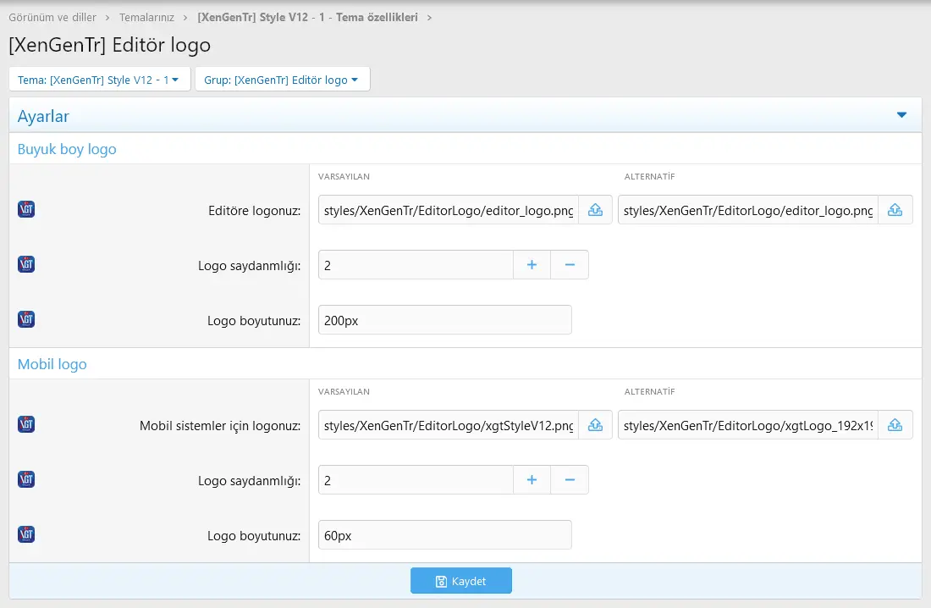Click XGT icon beside Editöre logonuz row
The height and width of the screenshot is (608, 931).
[x=26, y=209]
